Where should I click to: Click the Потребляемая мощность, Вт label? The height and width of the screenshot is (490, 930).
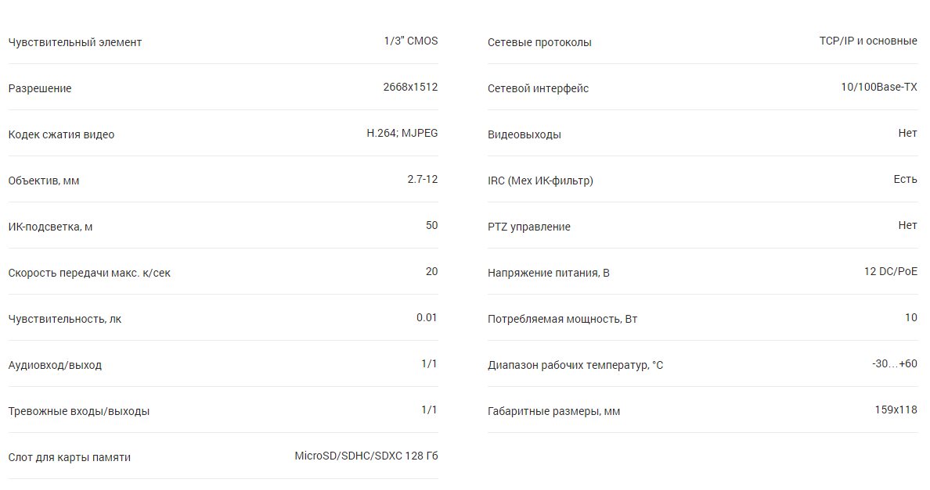tap(562, 319)
